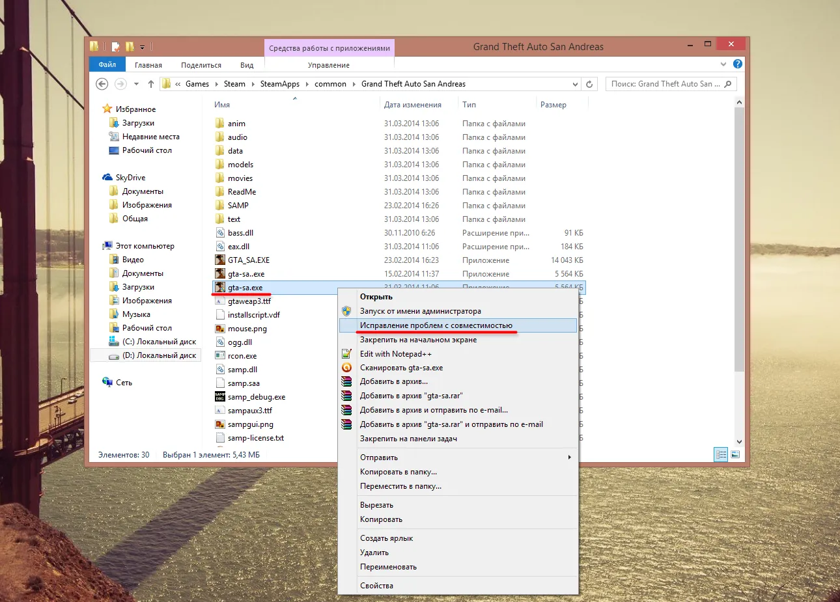Click the Properties quick access icon in the title bar

click(116, 46)
